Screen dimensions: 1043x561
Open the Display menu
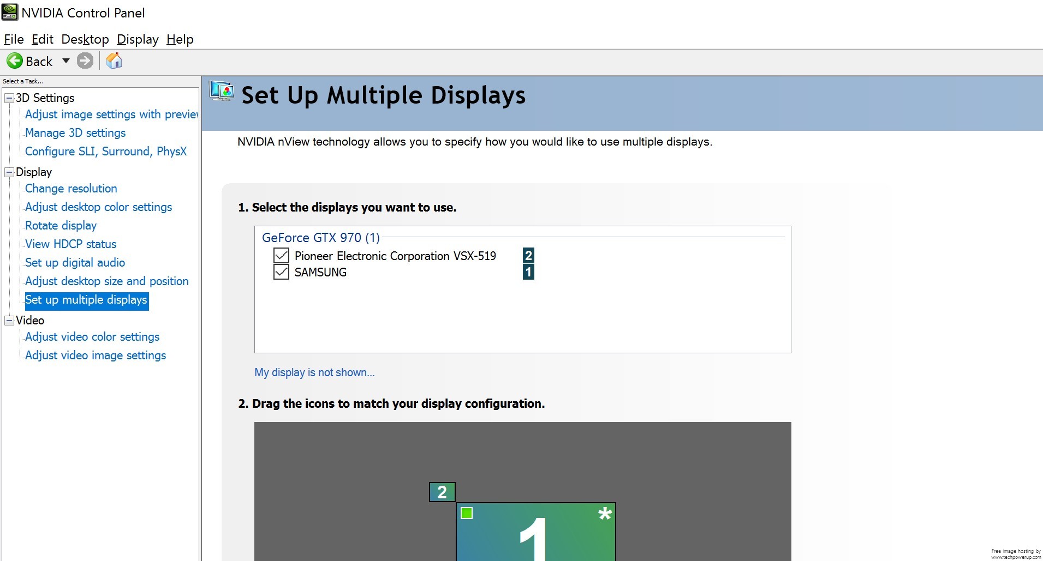coord(138,39)
